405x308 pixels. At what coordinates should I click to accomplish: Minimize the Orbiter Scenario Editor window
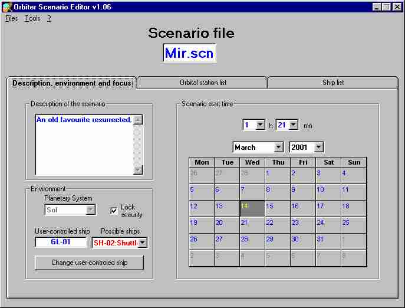click(377, 7)
